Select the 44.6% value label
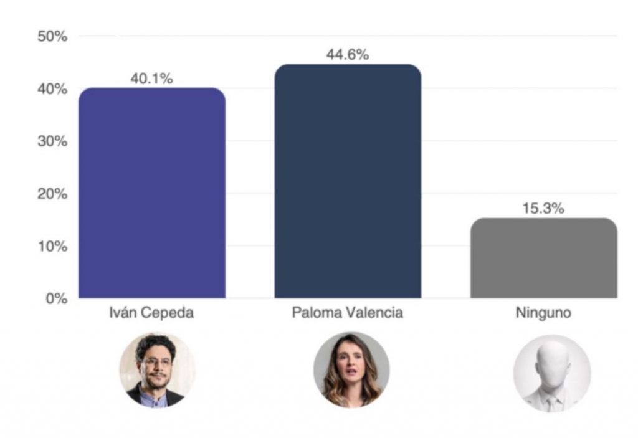The image size is (638, 438). point(348,55)
